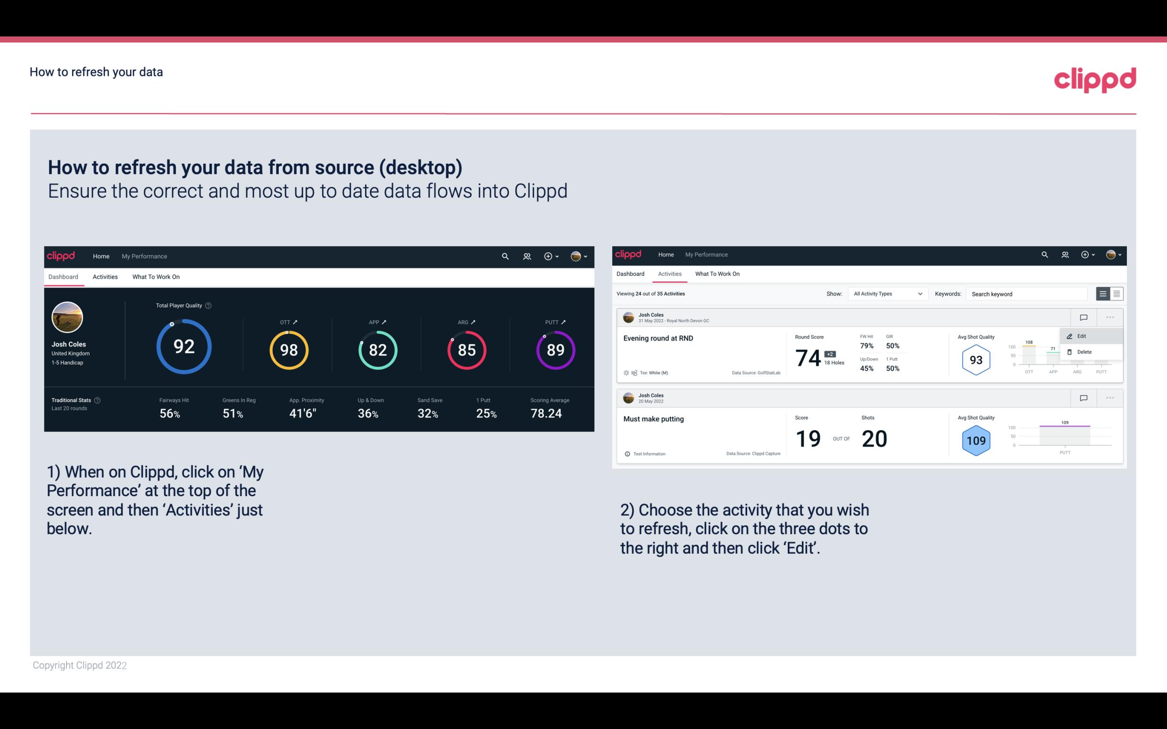Click the search icon in nav bar
Viewport: 1167px width, 729px height.
505,255
